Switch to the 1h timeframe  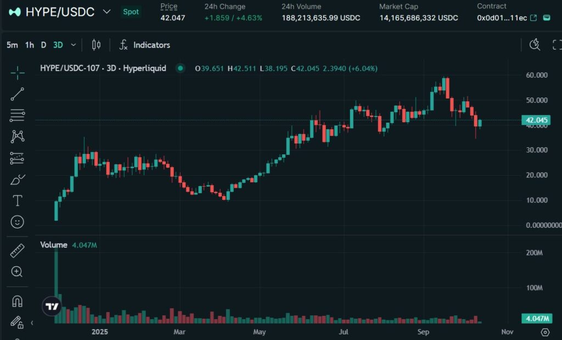[x=30, y=45]
